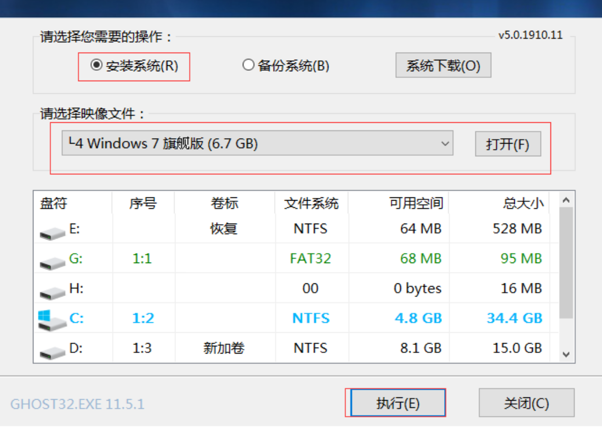Click the 盘符 column header
Image resolution: width=602 pixels, height=427 pixels.
point(53,203)
